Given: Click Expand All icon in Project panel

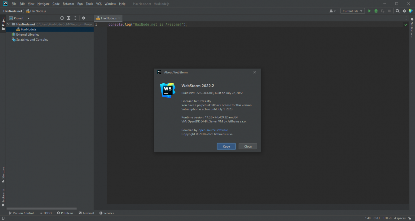Looking at the screenshot, I should (69, 18).
